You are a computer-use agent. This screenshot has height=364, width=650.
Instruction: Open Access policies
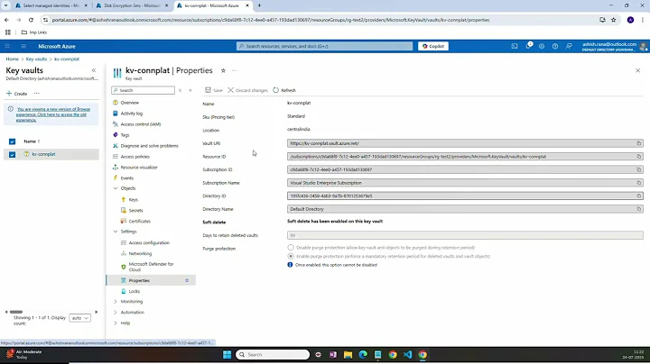[x=135, y=157]
